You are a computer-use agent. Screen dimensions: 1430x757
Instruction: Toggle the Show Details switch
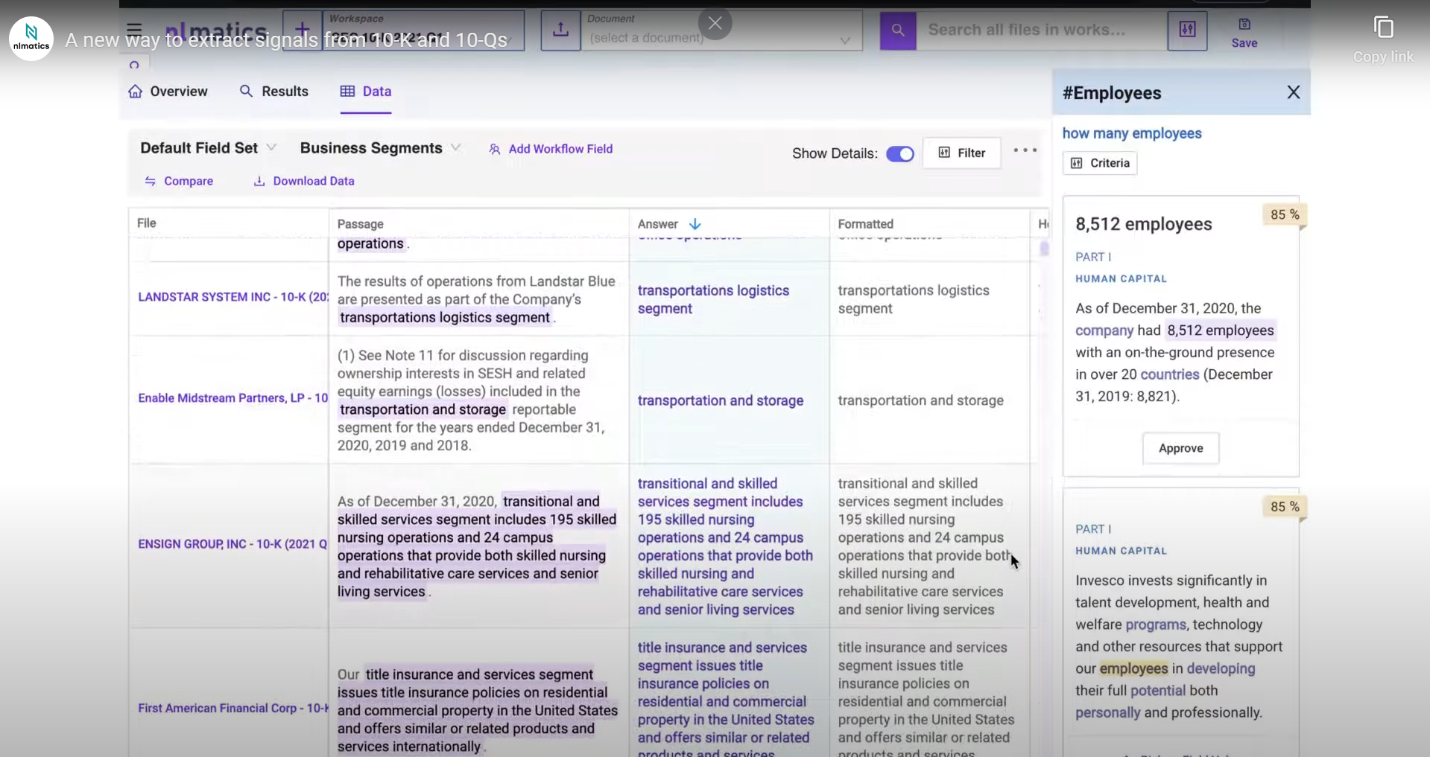pyautogui.click(x=899, y=154)
